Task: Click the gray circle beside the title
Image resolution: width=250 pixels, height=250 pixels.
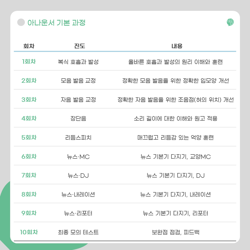Action: [21, 22]
